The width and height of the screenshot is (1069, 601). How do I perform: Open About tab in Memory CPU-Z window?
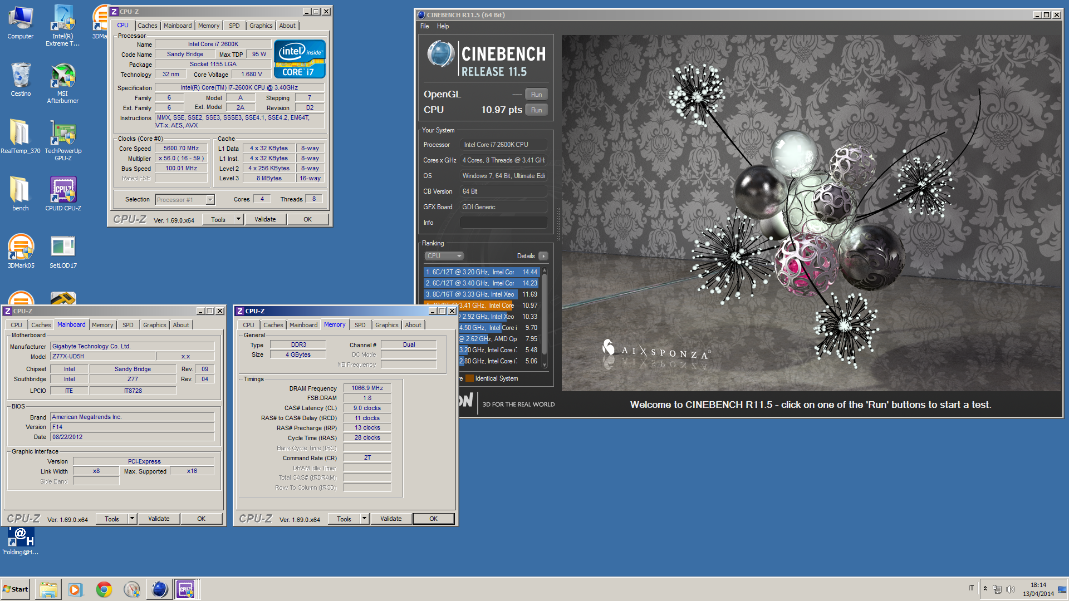pyautogui.click(x=413, y=325)
